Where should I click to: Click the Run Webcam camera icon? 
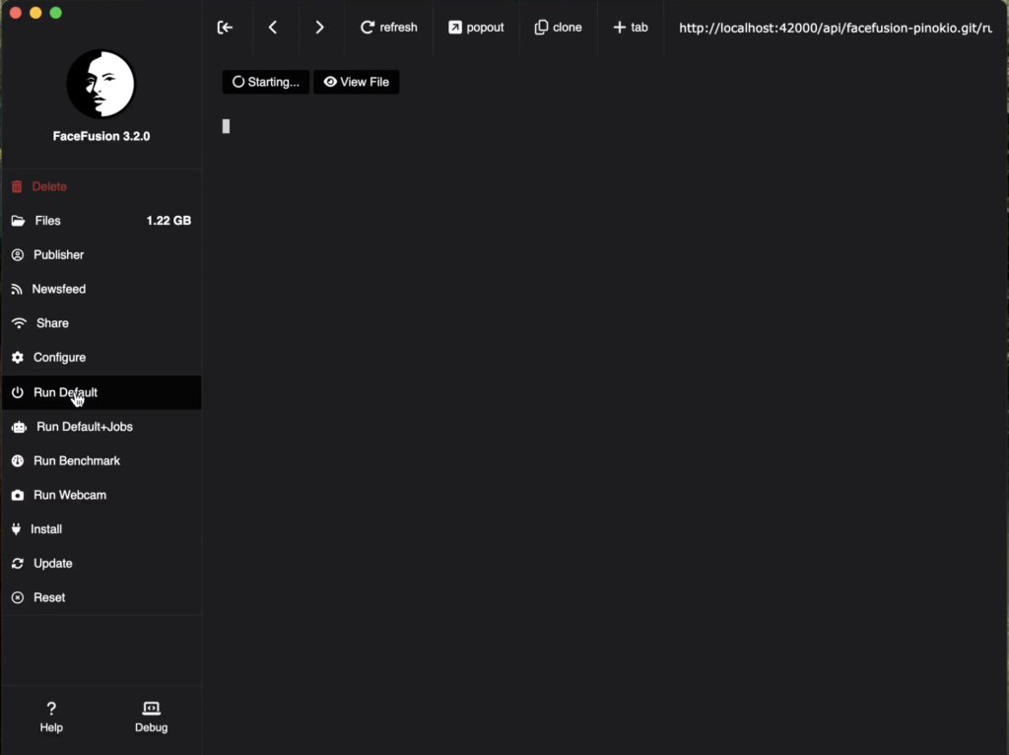tap(18, 495)
